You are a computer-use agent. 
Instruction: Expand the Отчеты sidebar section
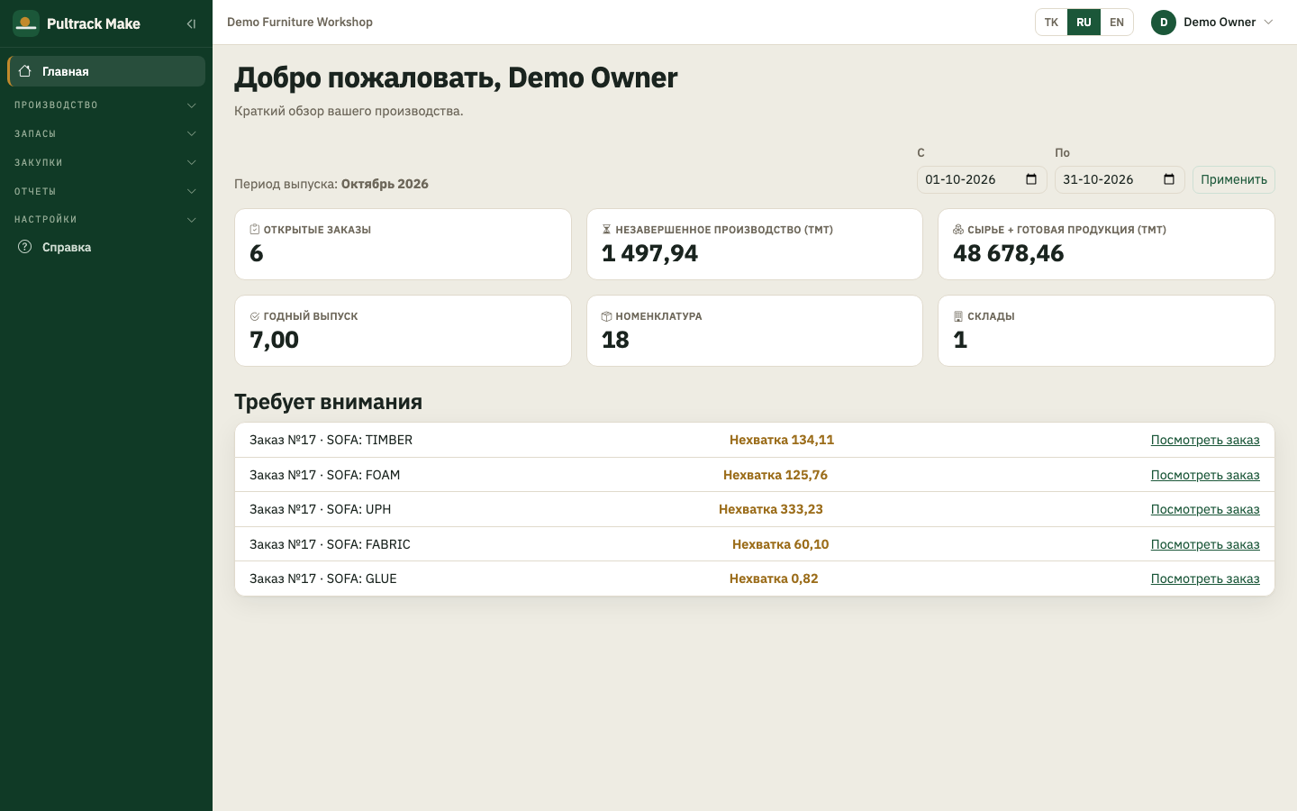tap(106, 192)
